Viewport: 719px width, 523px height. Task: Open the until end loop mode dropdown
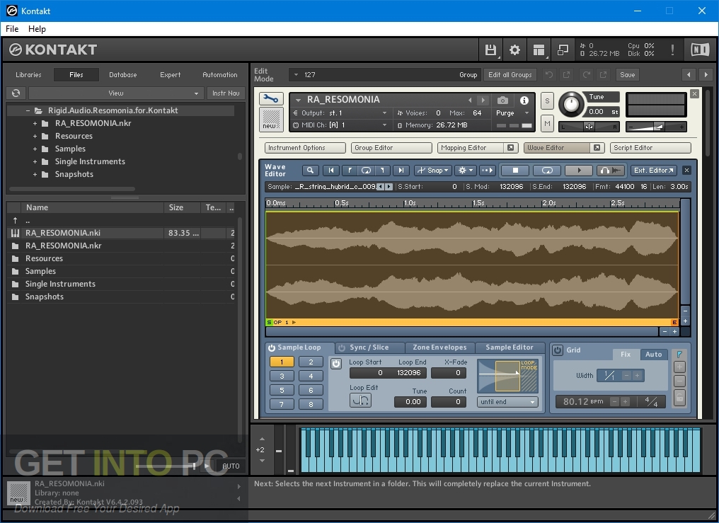[x=507, y=402]
